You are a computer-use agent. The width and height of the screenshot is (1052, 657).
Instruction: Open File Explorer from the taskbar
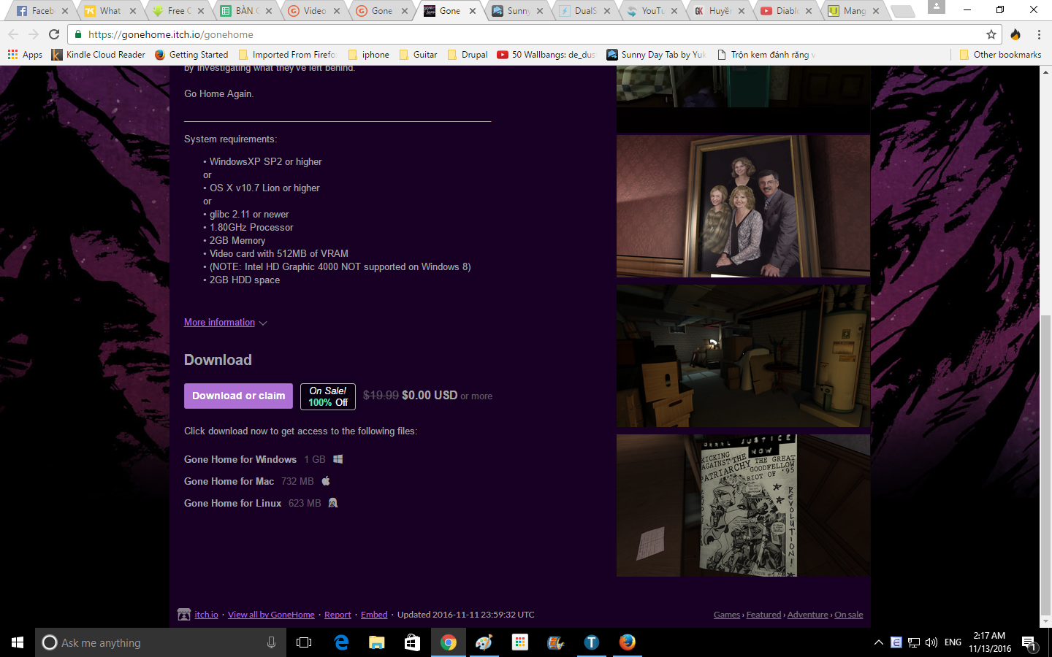(376, 642)
